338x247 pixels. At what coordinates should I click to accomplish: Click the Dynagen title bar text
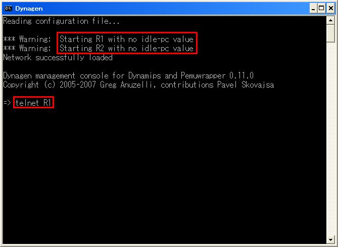29,9
